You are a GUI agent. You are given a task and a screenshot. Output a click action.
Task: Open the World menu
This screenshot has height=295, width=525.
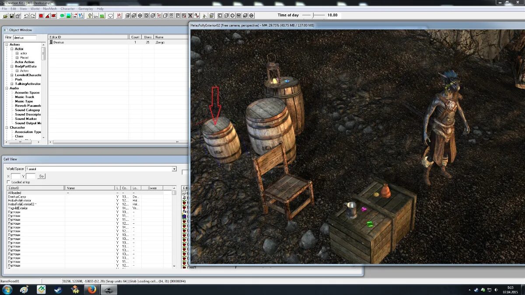tap(35, 9)
